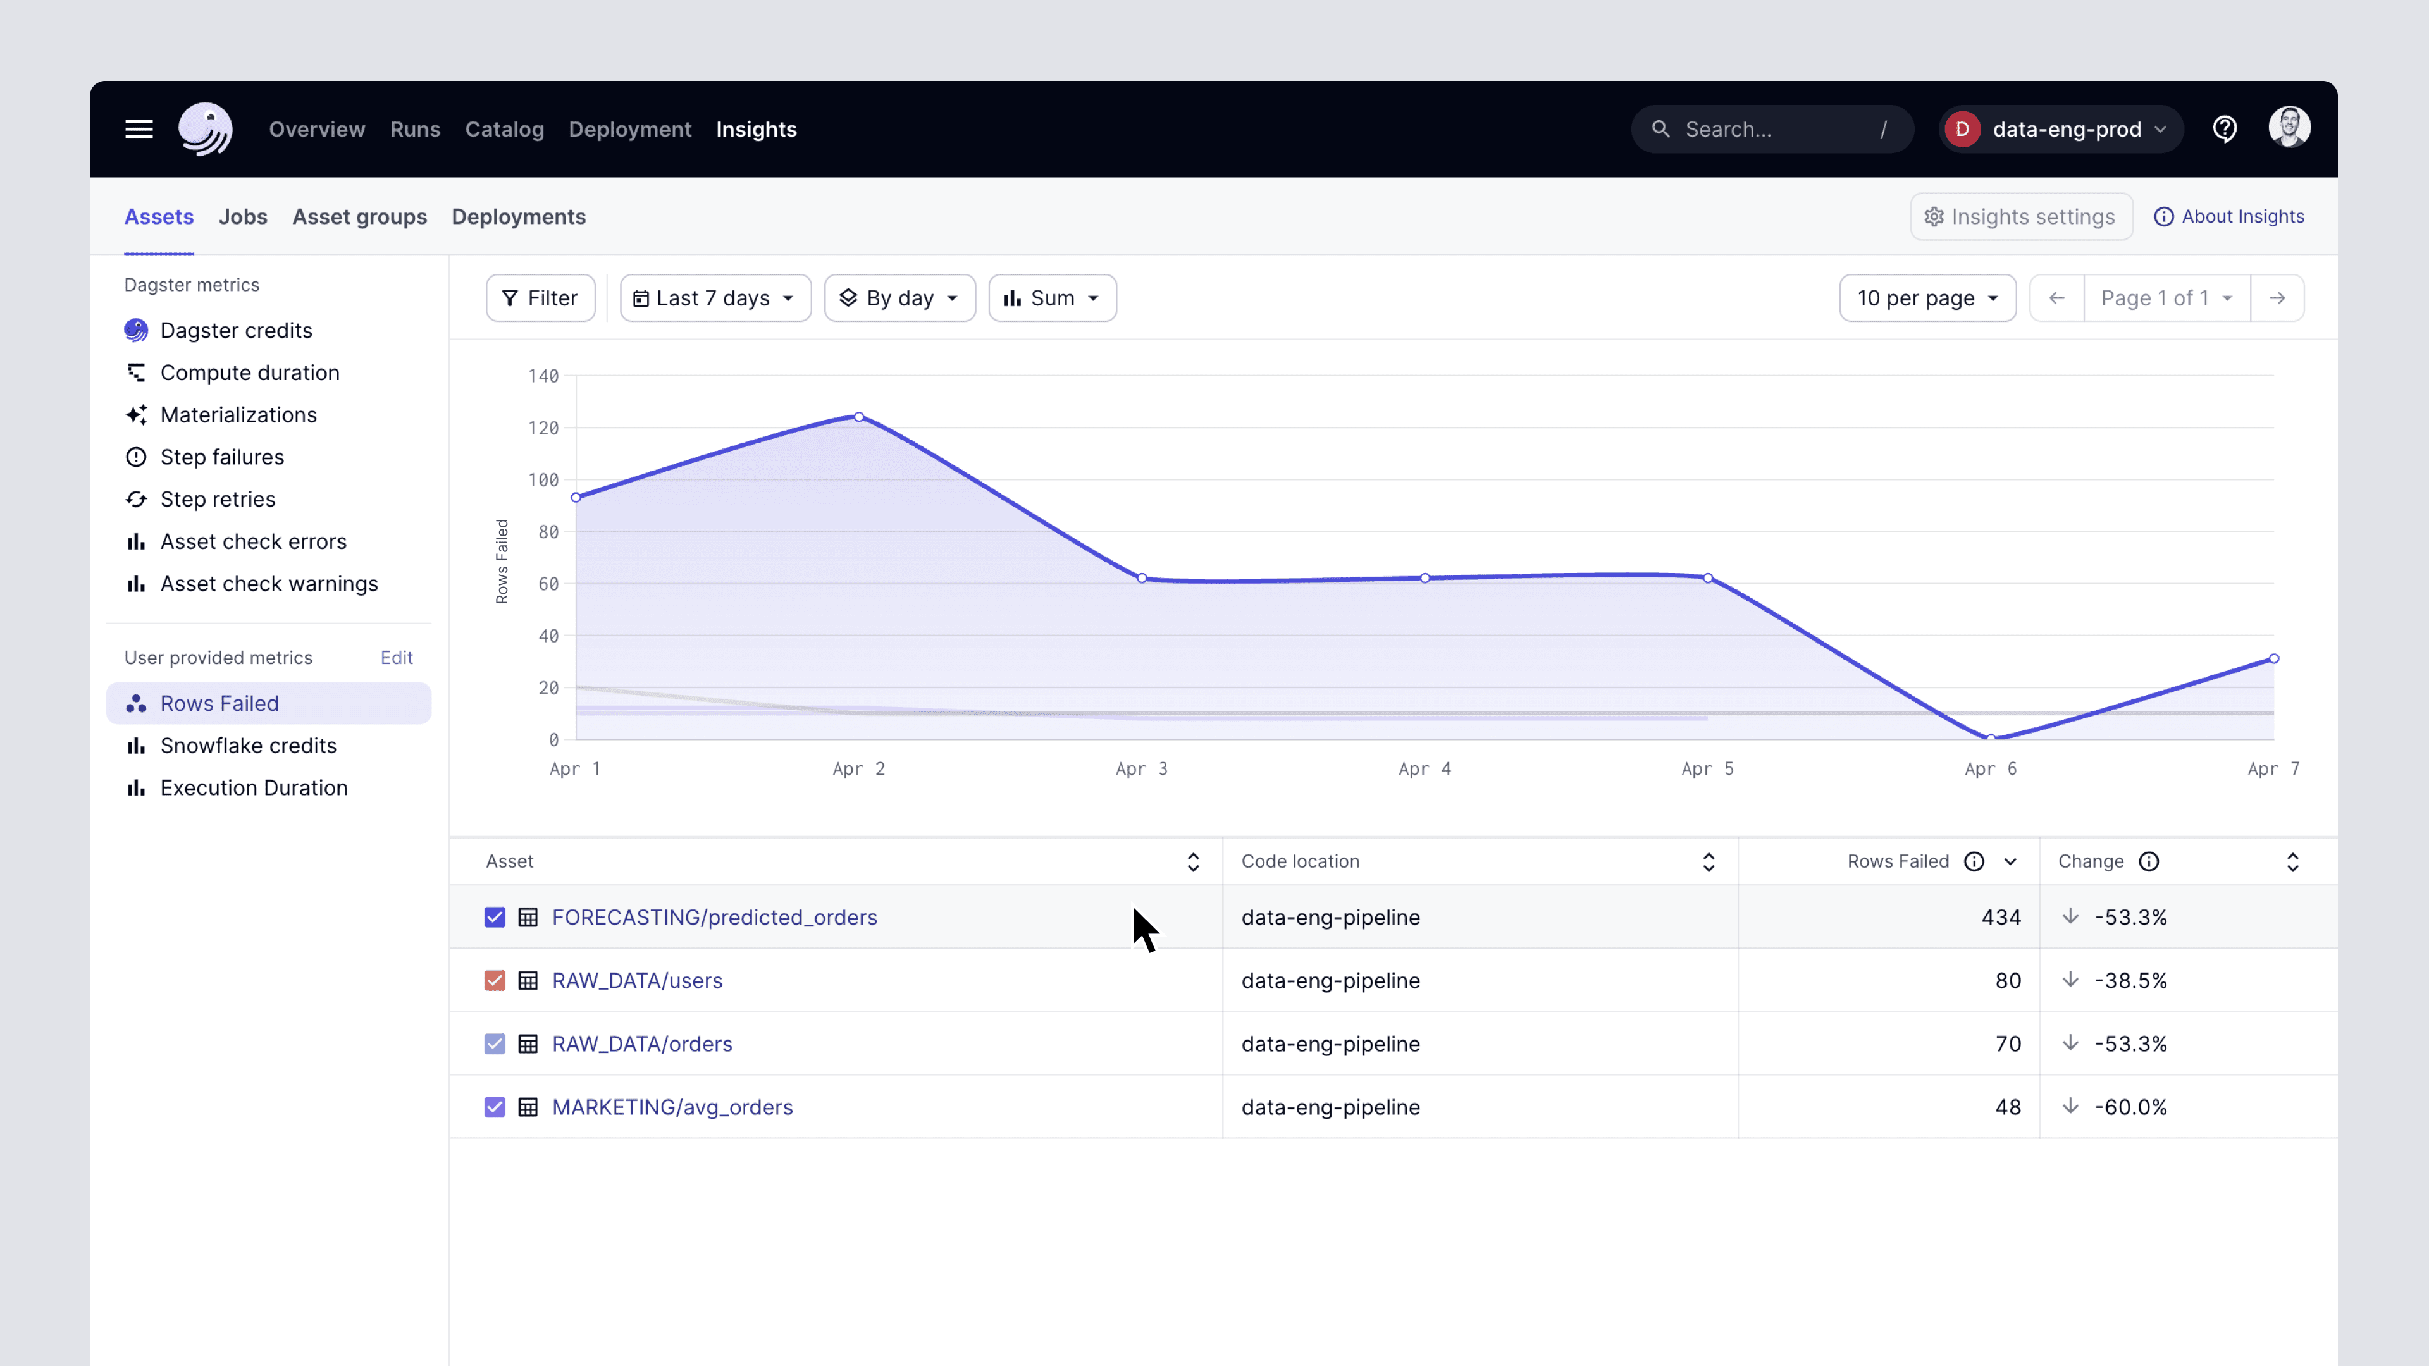Viewport: 2429px width, 1366px height.
Task: Open the About Insights link
Action: click(x=2229, y=217)
